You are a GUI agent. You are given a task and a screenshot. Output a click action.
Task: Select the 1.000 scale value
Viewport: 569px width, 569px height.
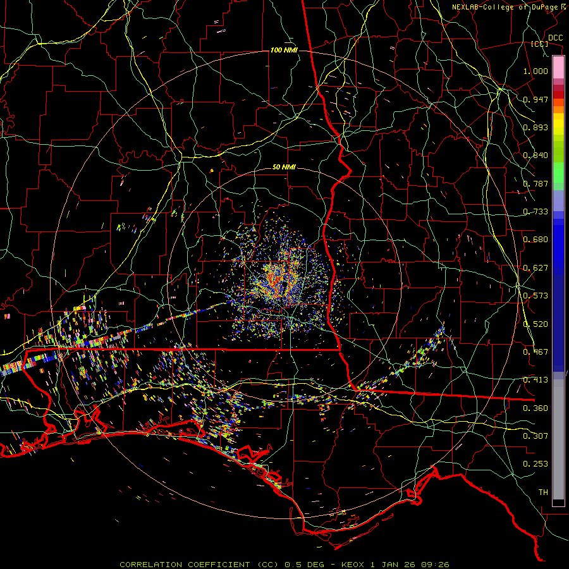tap(535, 71)
